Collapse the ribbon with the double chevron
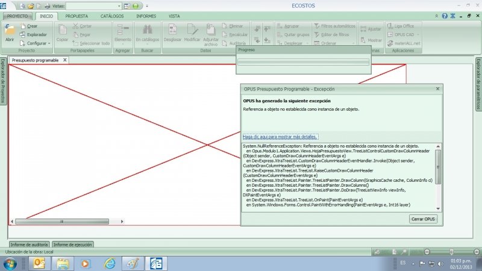The width and height of the screenshot is (482, 271). 437,16
